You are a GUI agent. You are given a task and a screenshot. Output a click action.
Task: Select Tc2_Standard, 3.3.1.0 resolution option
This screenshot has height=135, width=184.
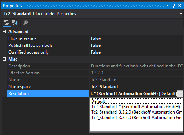(136, 118)
